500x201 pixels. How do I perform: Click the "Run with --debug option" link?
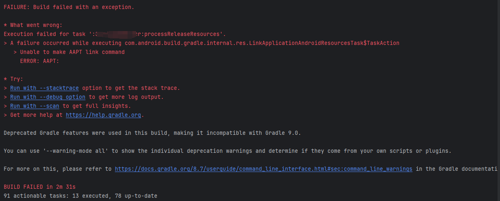47,97
